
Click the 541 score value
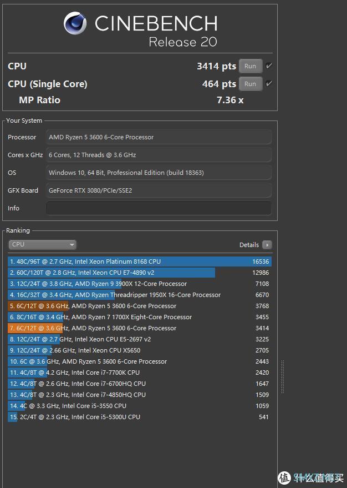click(264, 417)
